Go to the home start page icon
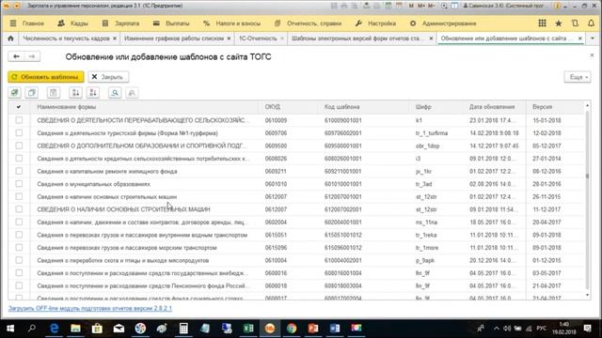Image resolution: width=602 pixels, height=338 pixels. [x=10, y=38]
